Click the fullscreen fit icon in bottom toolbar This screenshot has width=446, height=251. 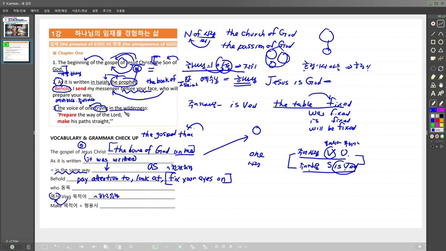point(180,247)
